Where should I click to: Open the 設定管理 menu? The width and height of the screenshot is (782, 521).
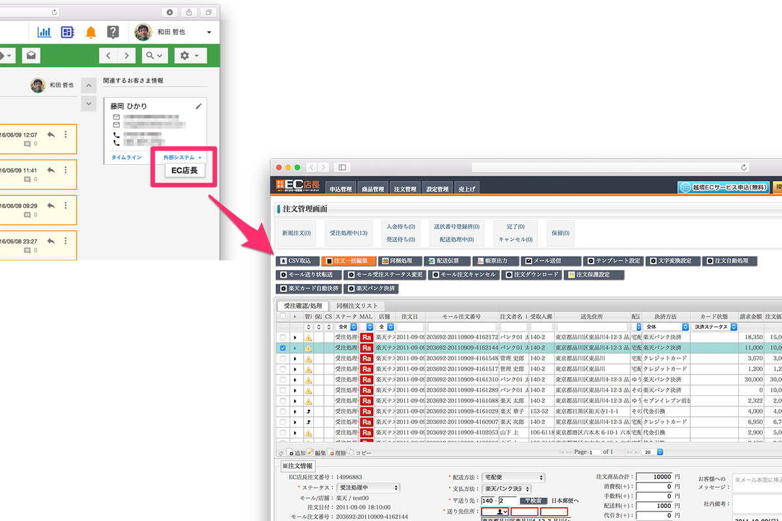pyautogui.click(x=437, y=189)
